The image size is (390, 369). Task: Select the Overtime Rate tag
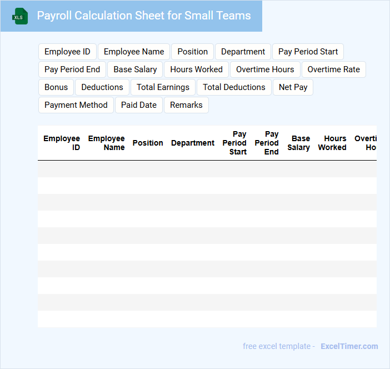333,69
